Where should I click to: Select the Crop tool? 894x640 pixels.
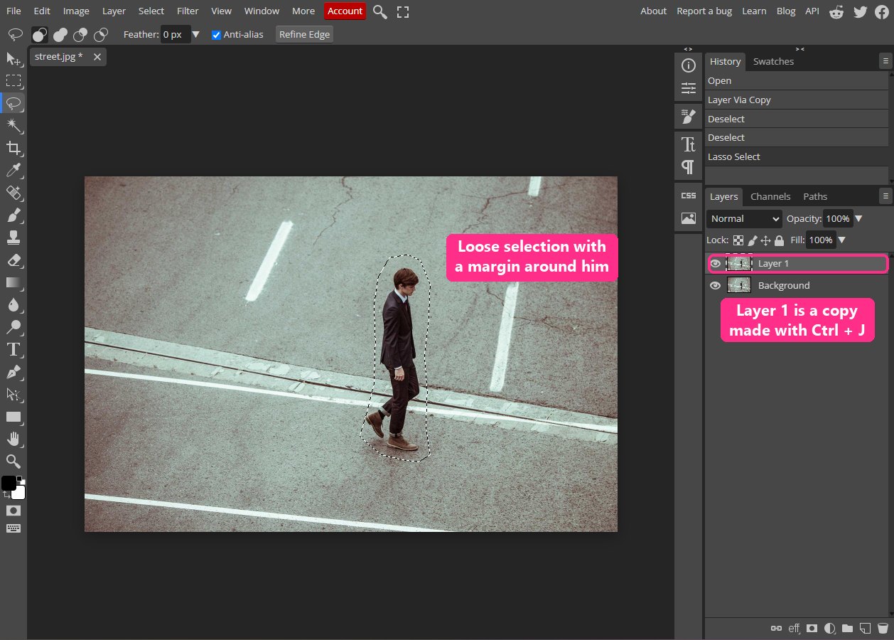(14, 148)
